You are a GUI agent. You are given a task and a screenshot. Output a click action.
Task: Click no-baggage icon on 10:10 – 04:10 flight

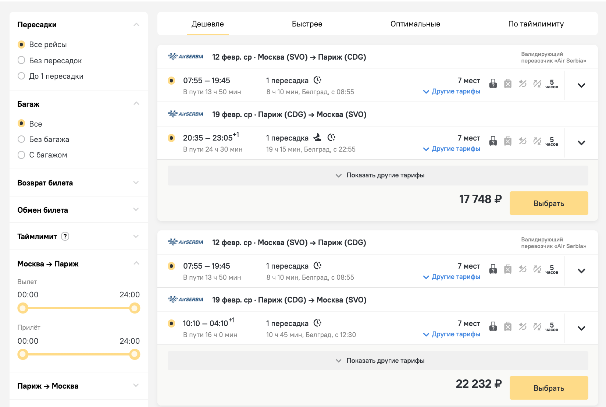(x=508, y=326)
